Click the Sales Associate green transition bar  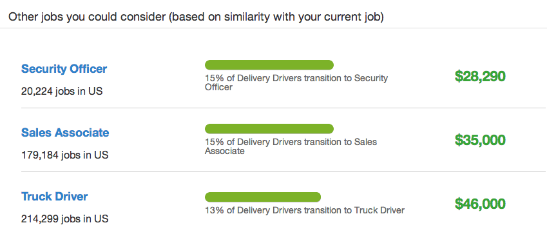click(269, 128)
